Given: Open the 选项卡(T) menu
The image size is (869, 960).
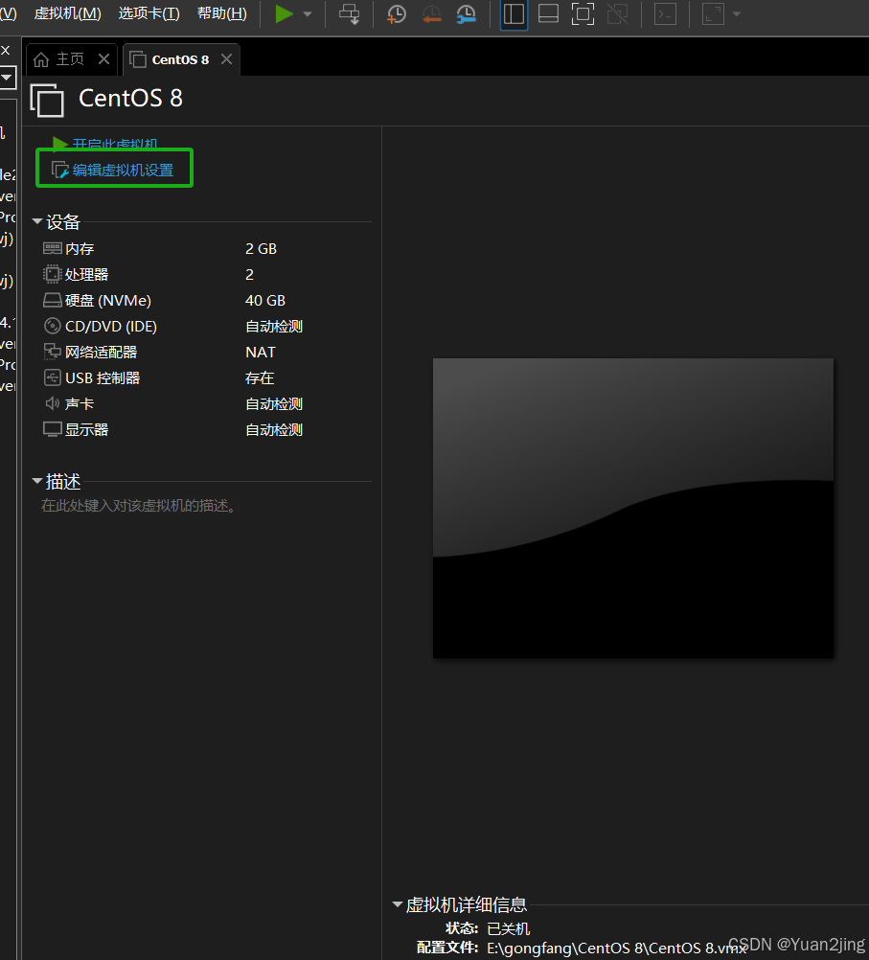Looking at the screenshot, I should click(x=149, y=13).
